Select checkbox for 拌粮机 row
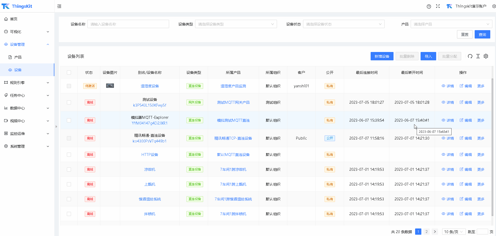 (69, 214)
